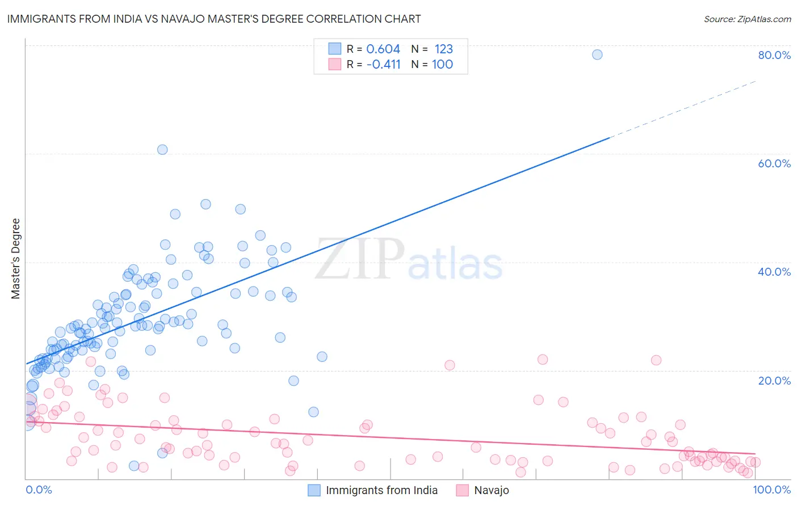Click the blue Immigrants from India legend square
The width and height of the screenshot is (798, 506).
tap(314, 490)
